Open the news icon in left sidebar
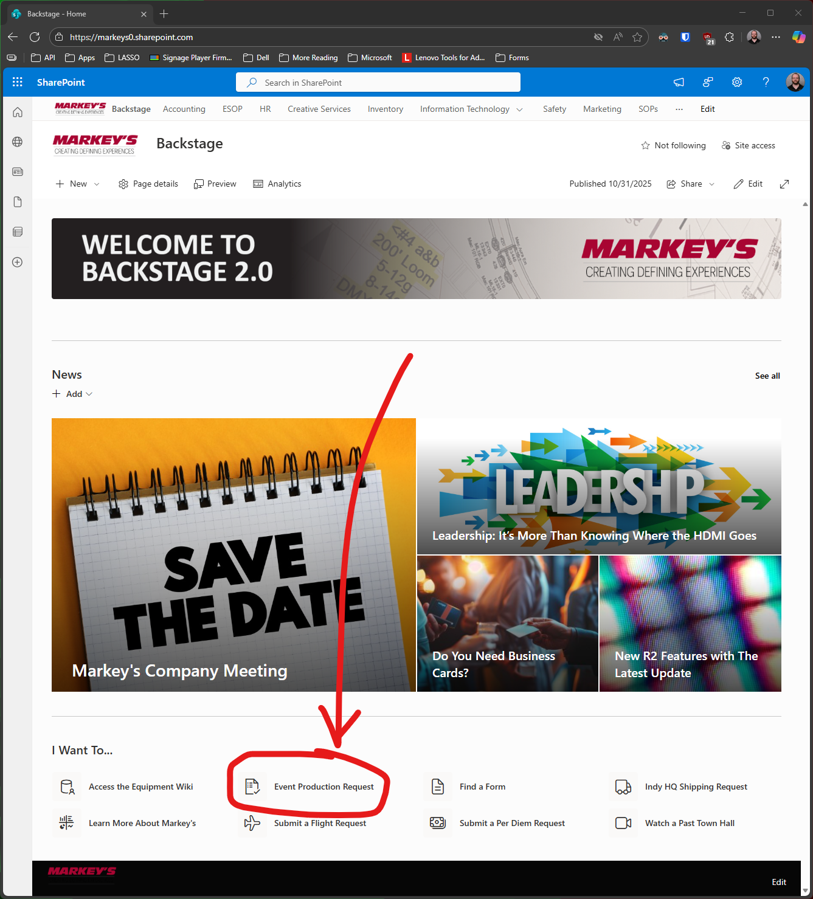 click(18, 171)
